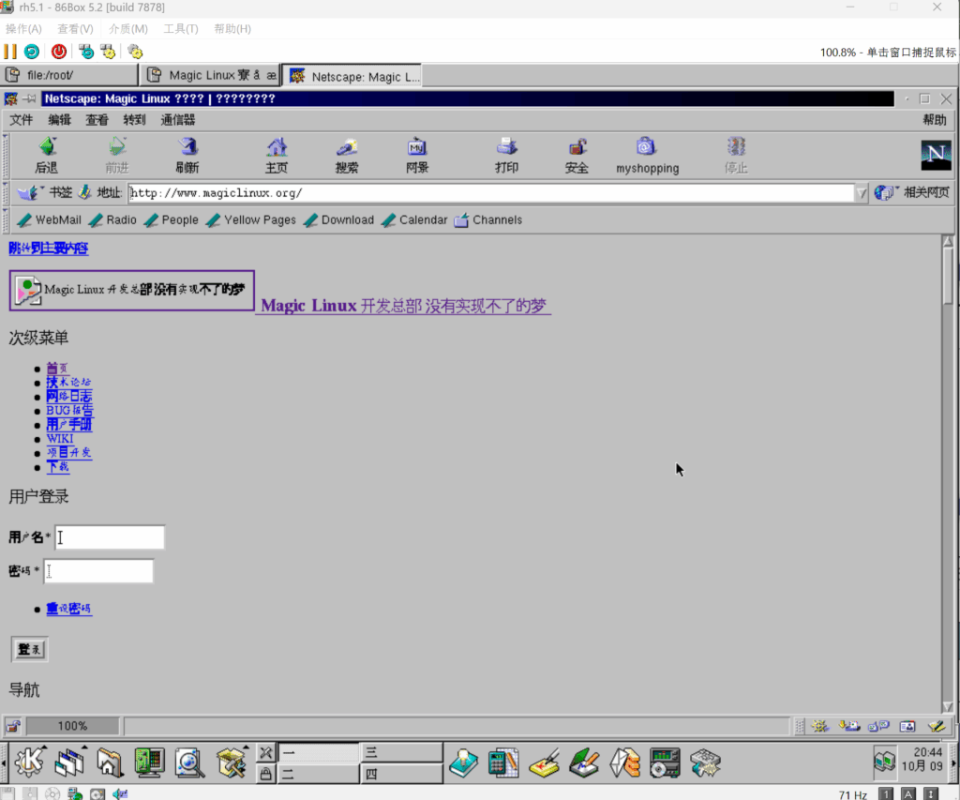The image size is (960, 800).
Task: Switch to virtual desktop 二
Action: pyautogui.click(x=318, y=774)
